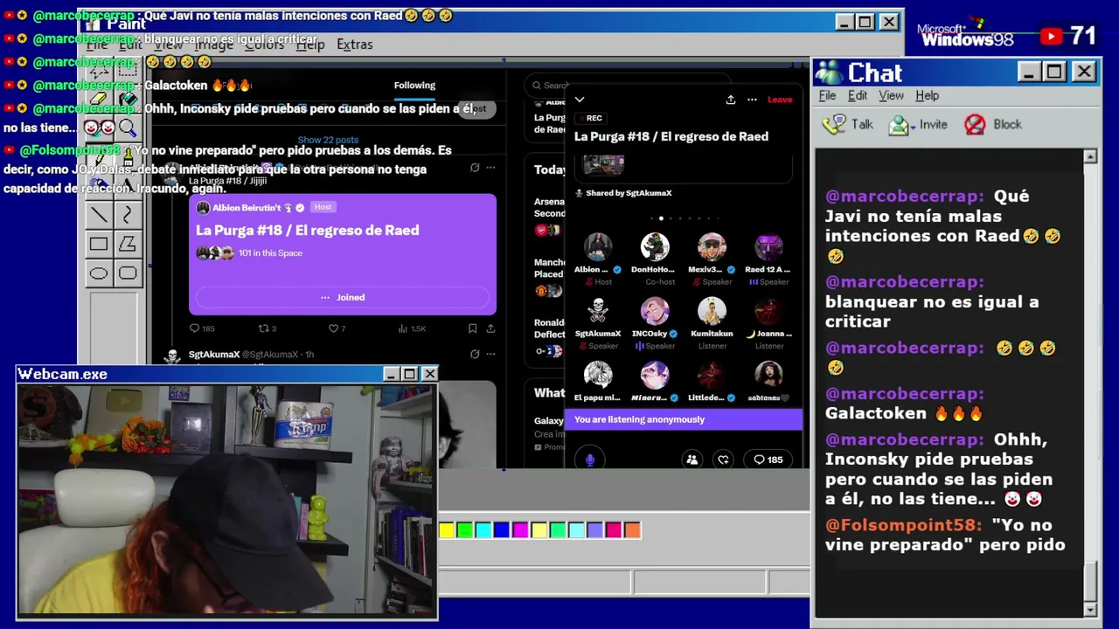Screen dimensions: 1119x629
Task: Select the Line tool in Paint
Action: click(x=99, y=215)
